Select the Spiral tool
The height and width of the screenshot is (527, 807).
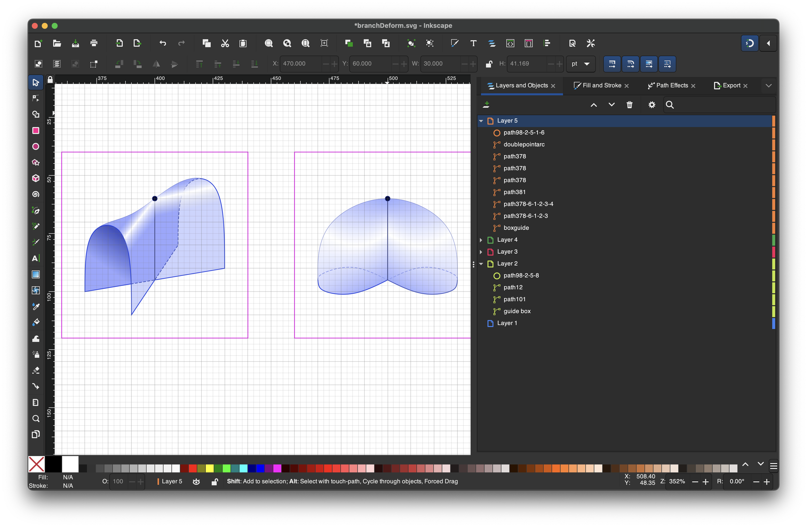(x=36, y=194)
